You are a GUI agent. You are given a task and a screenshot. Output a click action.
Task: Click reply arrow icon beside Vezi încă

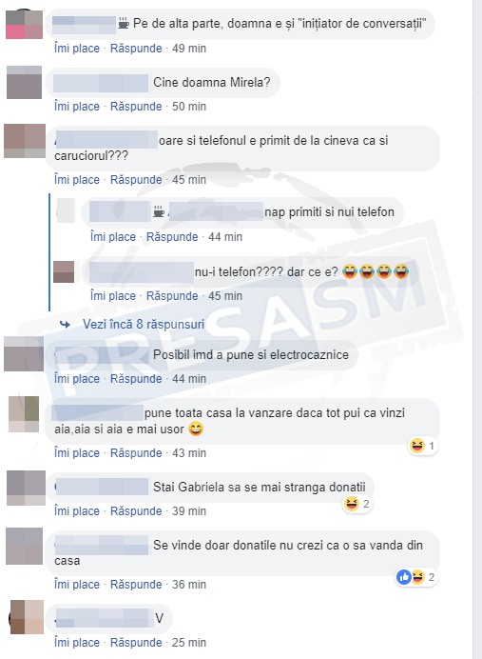65,324
